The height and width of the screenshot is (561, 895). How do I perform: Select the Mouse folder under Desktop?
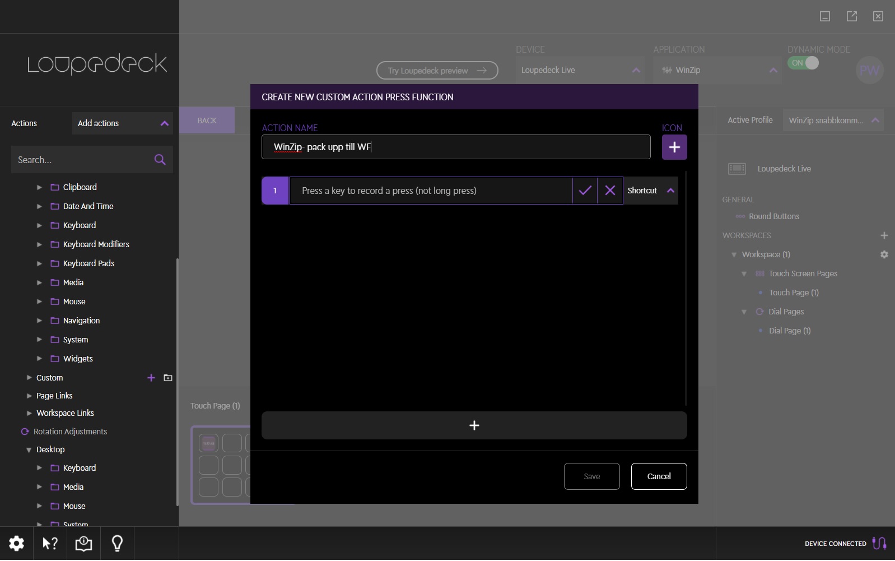(74, 506)
